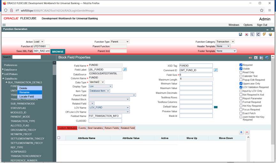Click the Field Size input field
The width and height of the screenshot is (276, 163).
(196, 75)
